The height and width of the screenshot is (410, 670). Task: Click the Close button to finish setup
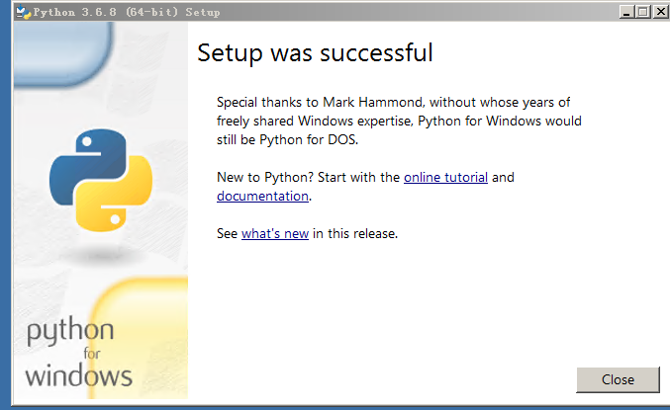click(618, 379)
